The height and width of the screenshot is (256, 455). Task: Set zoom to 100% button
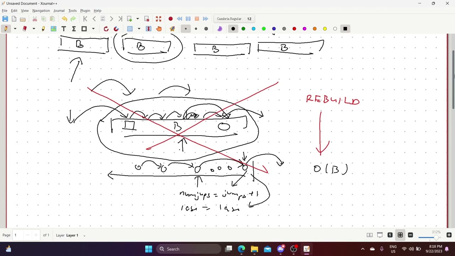pos(390,235)
